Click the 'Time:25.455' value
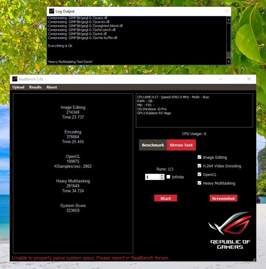Screen dimensions: 266x269 [73, 142]
